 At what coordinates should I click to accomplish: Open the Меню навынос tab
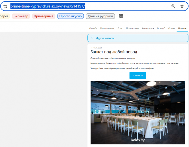(107, 28)
